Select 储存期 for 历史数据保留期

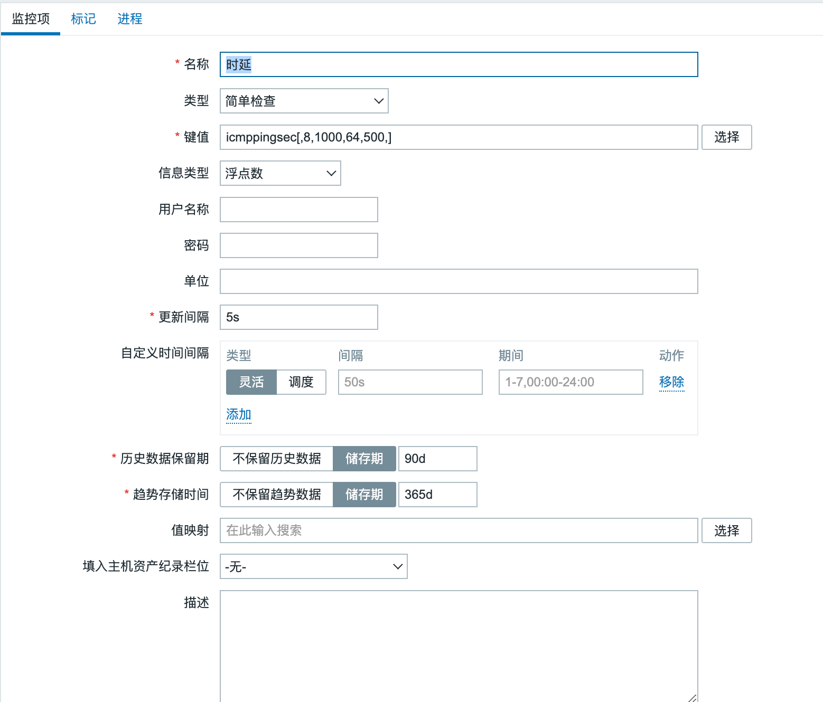[364, 459]
